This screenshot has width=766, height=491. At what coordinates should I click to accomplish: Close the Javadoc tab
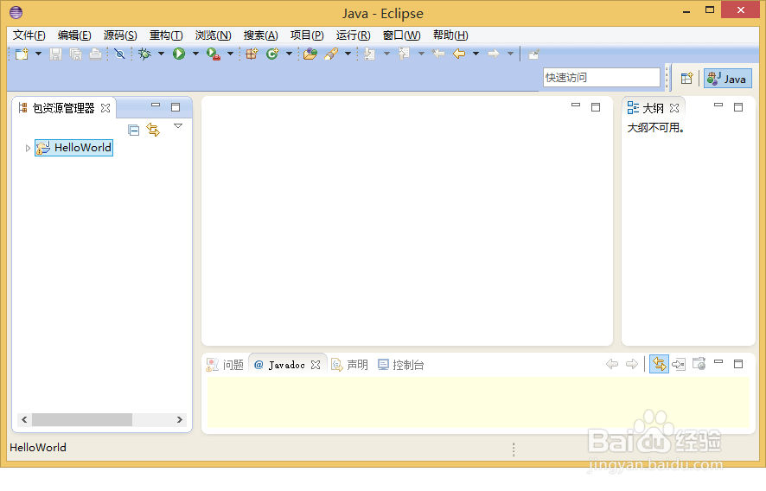click(316, 365)
